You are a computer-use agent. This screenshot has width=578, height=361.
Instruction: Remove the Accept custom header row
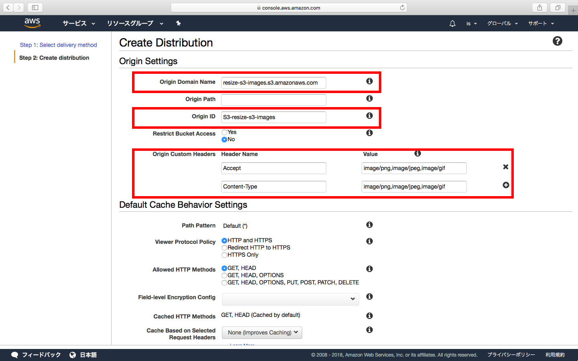(x=506, y=167)
